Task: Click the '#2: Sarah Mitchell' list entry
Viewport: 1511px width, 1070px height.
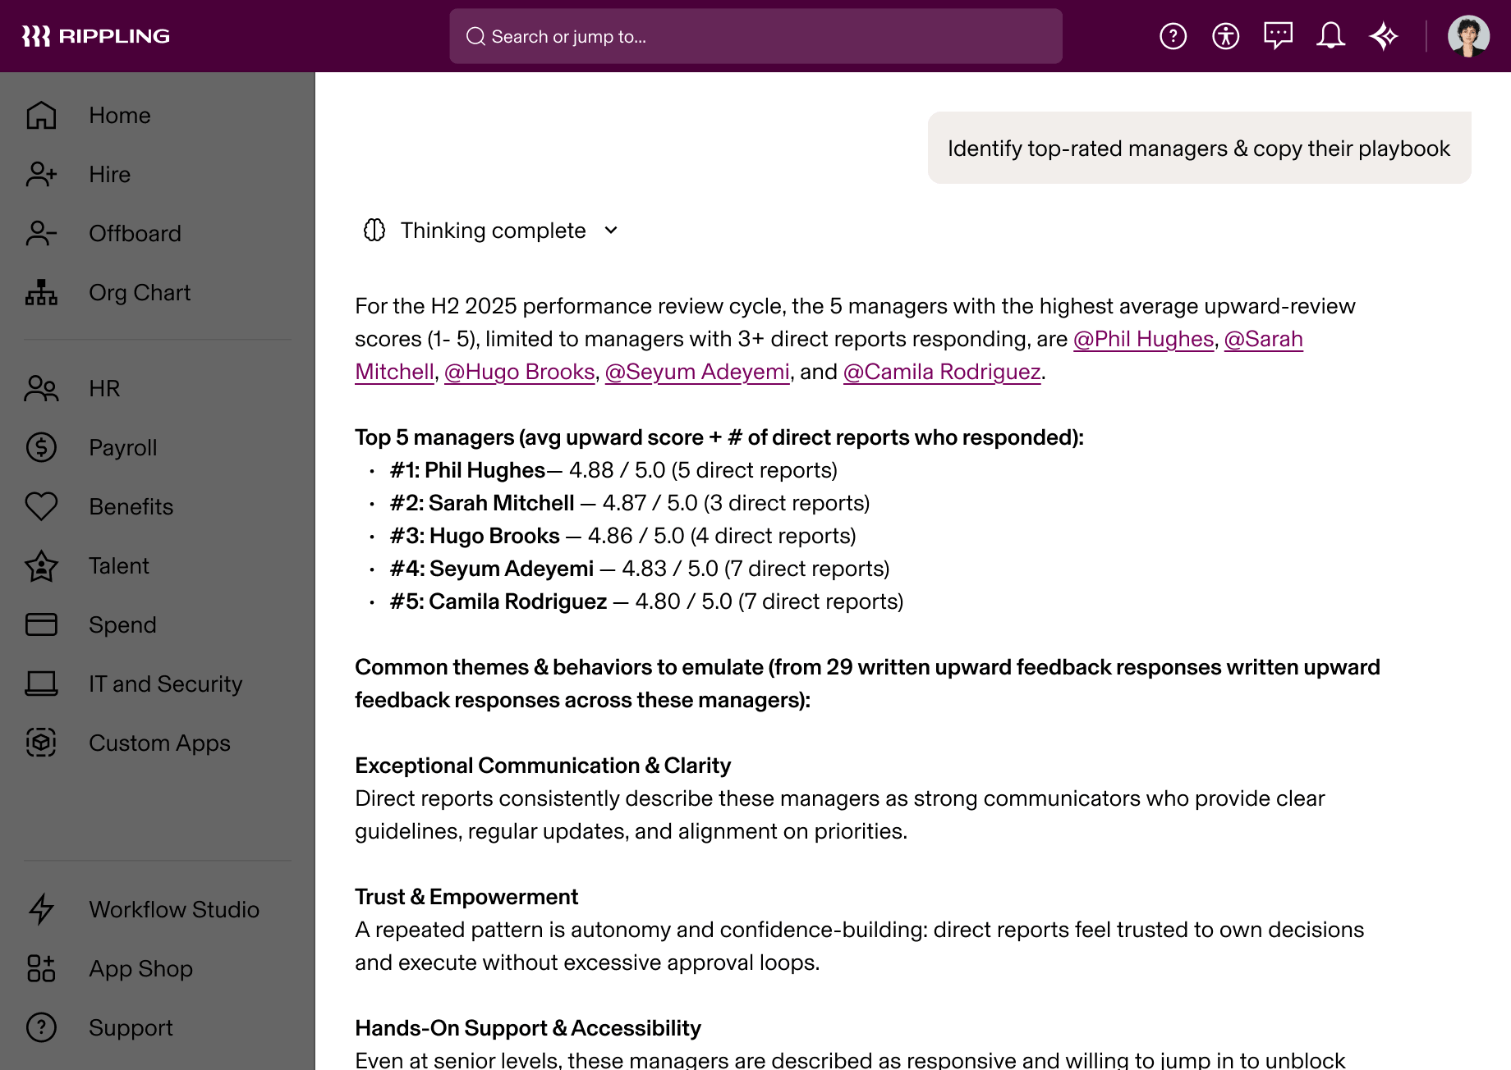Action: 630,503
